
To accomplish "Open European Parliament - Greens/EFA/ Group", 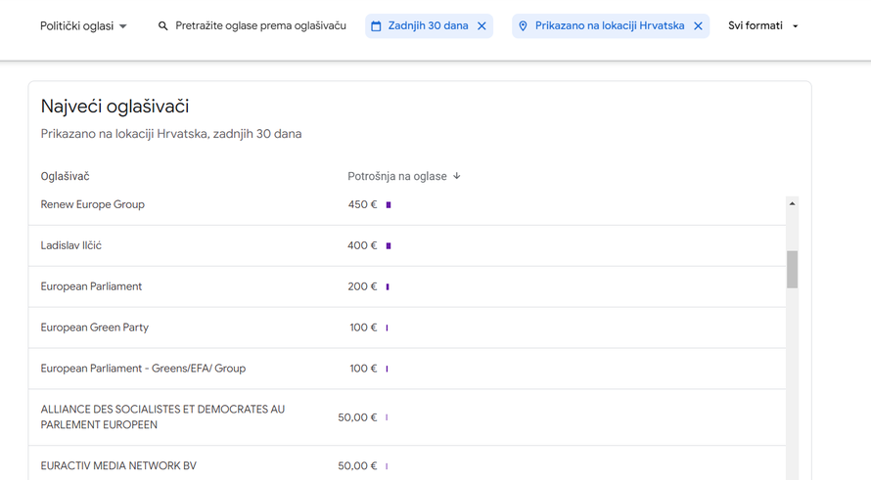I will click(143, 369).
